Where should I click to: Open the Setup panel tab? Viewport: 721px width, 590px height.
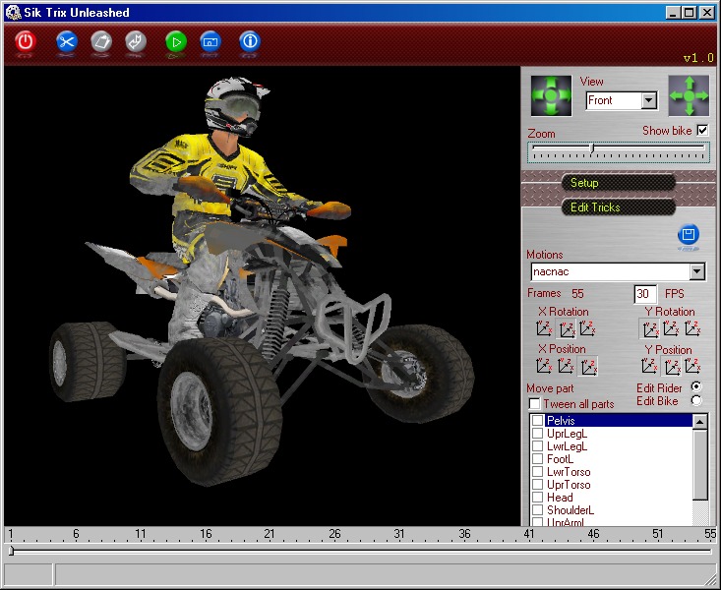[619, 183]
